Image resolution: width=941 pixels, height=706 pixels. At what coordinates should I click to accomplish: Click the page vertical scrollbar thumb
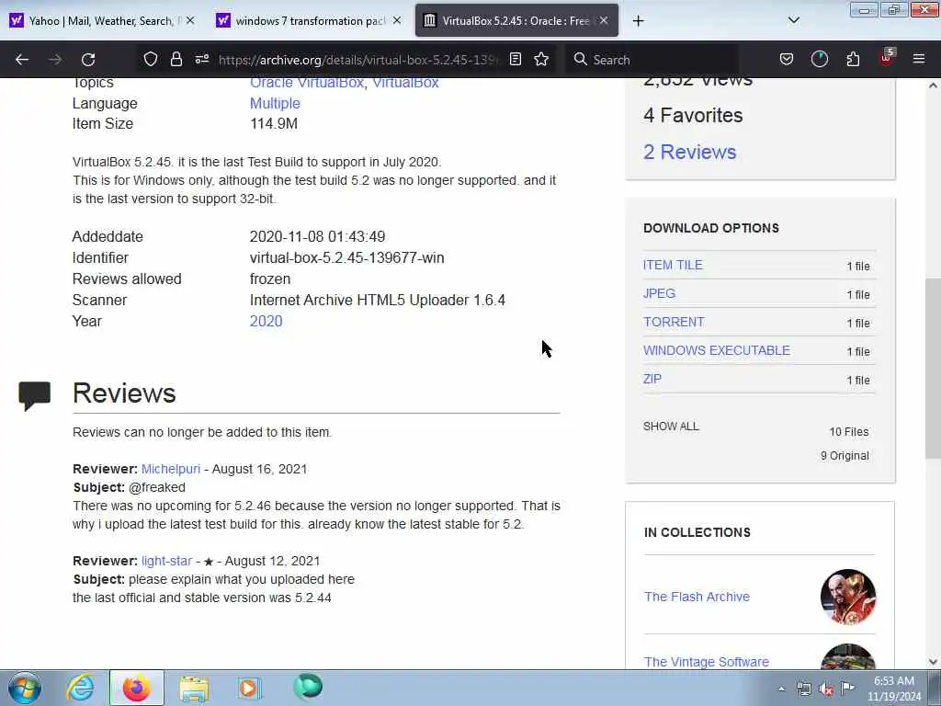coord(933,368)
